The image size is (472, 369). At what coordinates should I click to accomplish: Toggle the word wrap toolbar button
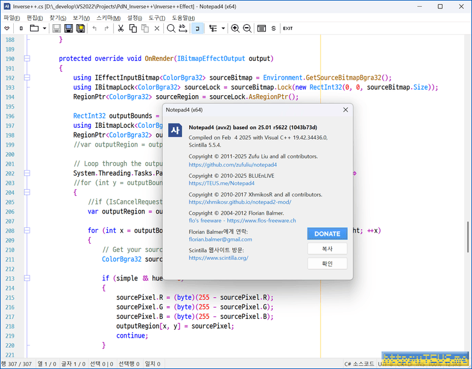click(x=198, y=28)
